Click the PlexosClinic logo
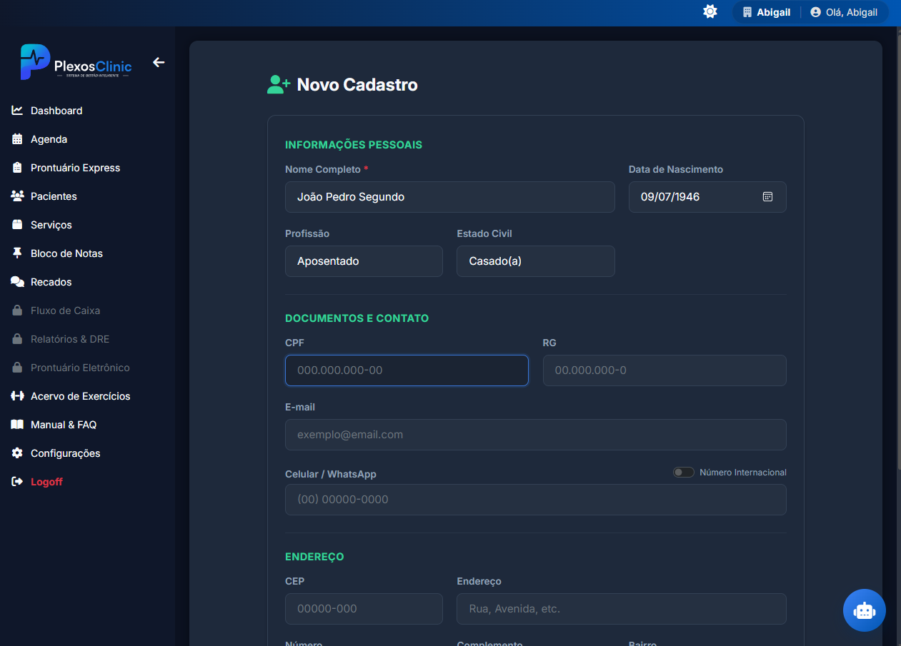The width and height of the screenshot is (901, 646). [76, 62]
